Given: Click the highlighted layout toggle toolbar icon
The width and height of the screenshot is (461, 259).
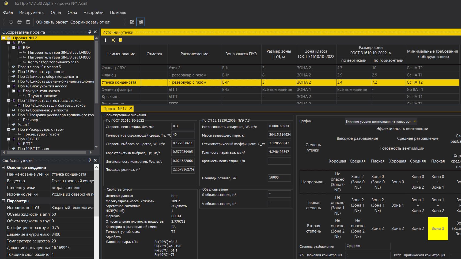Looking at the screenshot, I should click(141, 22).
